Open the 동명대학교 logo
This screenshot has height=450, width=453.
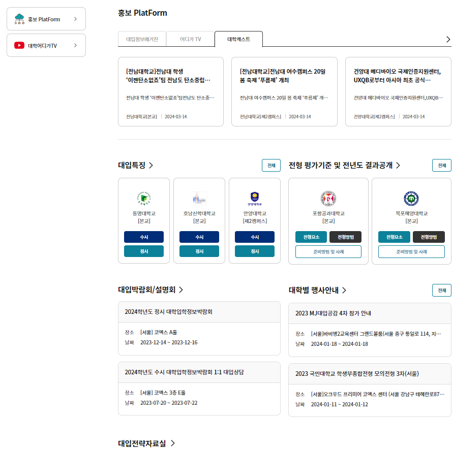[144, 198]
